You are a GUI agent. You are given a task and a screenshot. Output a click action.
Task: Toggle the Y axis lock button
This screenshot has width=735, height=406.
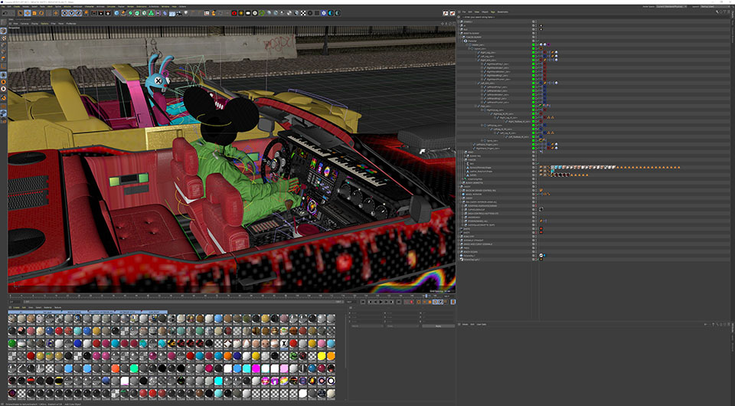point(72,13)
